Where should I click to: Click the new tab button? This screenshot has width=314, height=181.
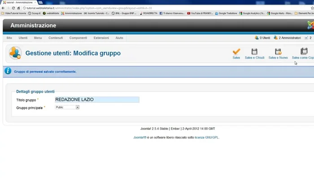(41, 2)
